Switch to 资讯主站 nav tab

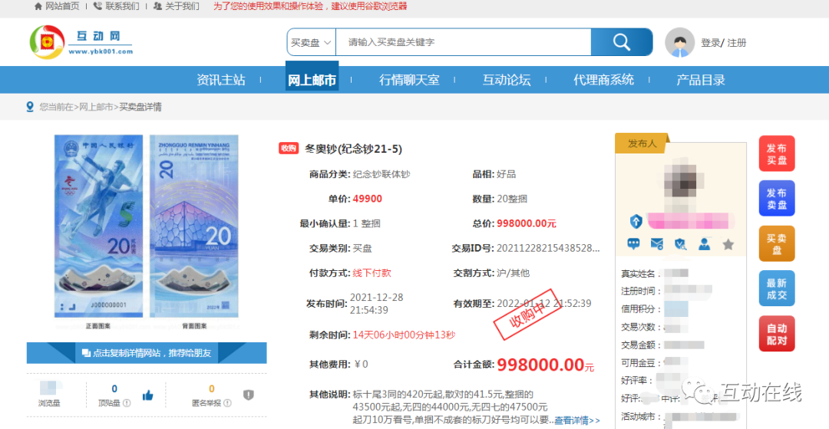pos(221,81)
